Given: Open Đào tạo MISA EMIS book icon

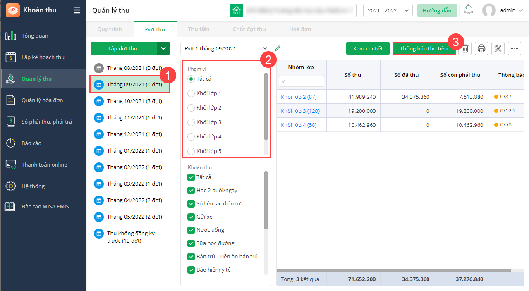Looking at the screenshot, I should tap(10, 206).
